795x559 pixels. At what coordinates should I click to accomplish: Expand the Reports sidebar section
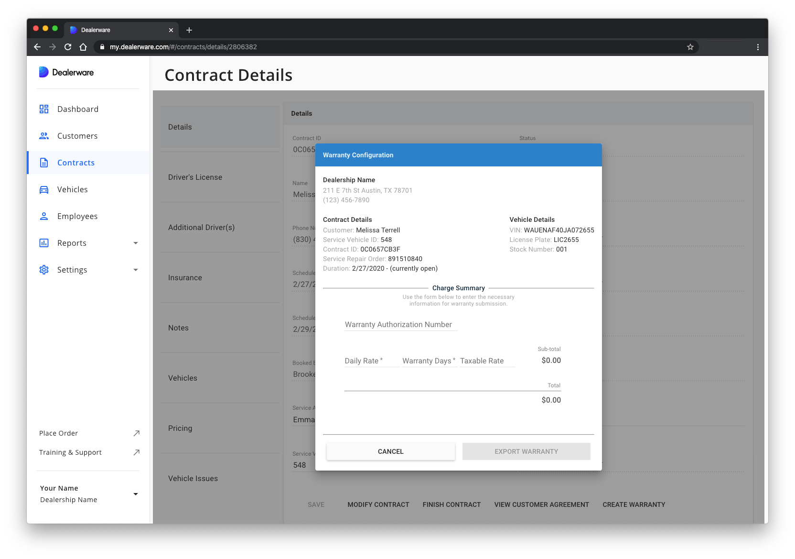tap(136, 243)
